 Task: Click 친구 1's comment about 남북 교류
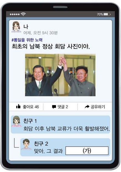pyautogui.click(x=67, y=129)
